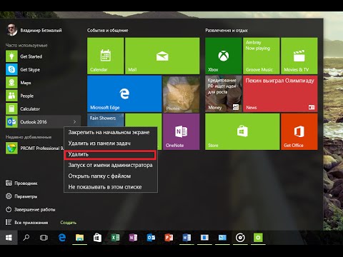
Task: Launch Outlook from the taskbar
Action: tap(151, 238)
